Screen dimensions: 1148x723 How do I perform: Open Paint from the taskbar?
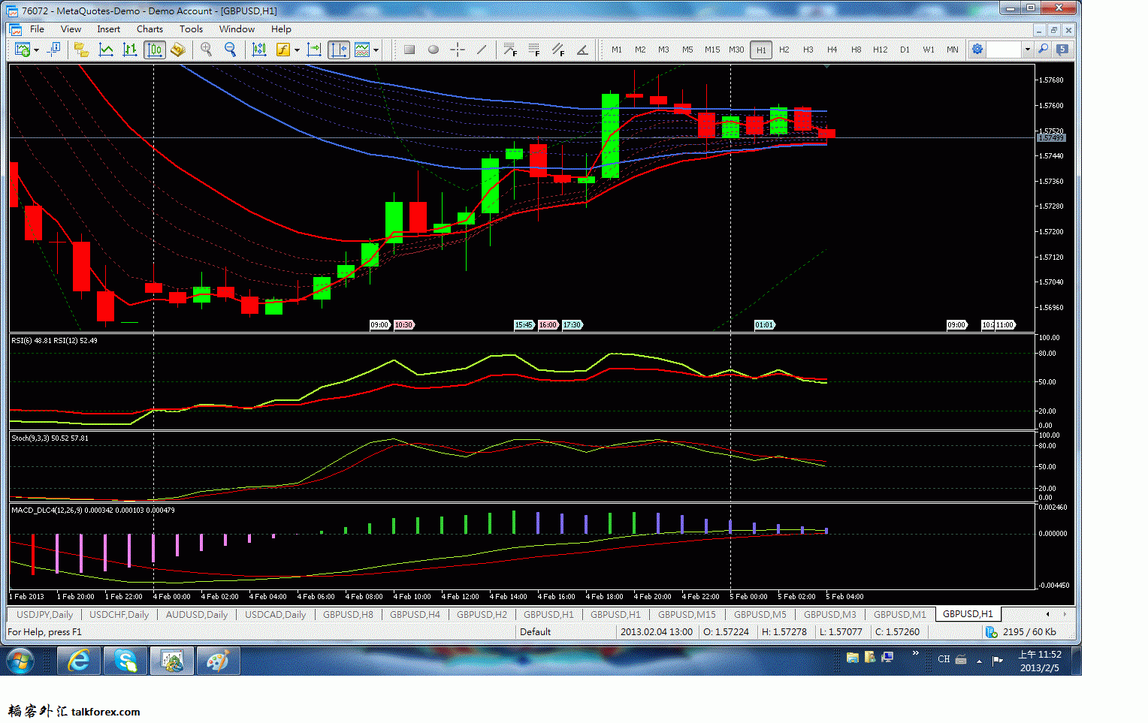click(x=218, y=661)
